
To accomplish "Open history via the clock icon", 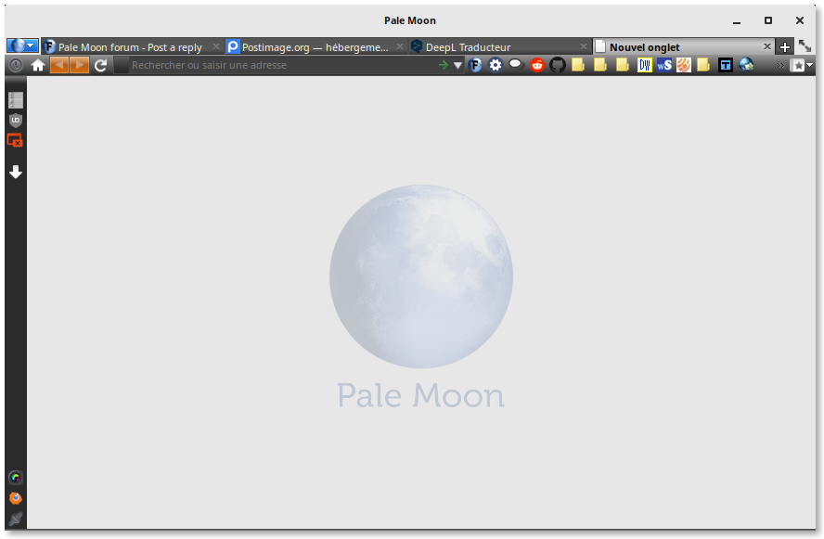I will coord(16,65).
